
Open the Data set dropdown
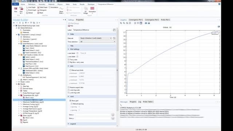[95, 38]
